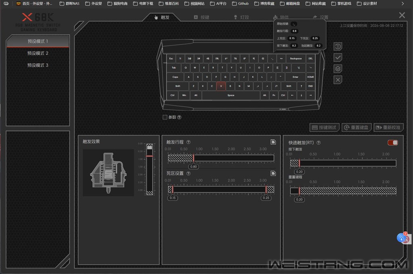Click the reset icon on 重置键盘
The image size is (413, 274).
pos(346,128)
